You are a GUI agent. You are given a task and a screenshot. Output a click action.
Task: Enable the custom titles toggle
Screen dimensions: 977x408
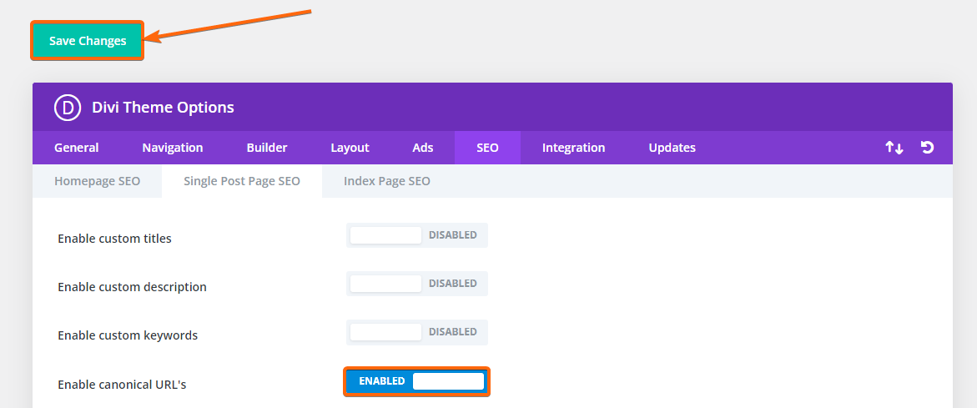tap(417, 235)
